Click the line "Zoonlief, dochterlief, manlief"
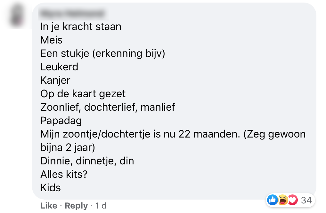This screenshot has height=213, width=326. point(108,107)
